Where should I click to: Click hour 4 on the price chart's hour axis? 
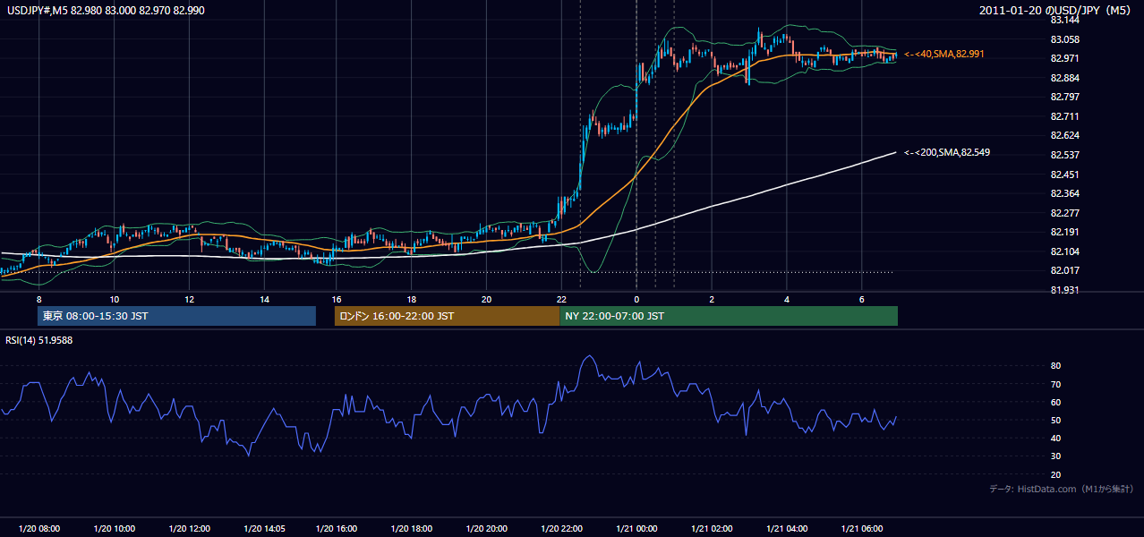787,299
